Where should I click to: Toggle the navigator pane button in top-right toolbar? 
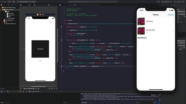pyautogui.click(x=175, y=2)
